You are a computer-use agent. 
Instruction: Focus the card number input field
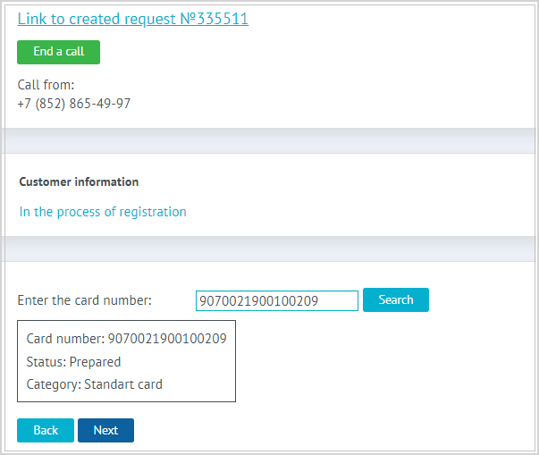(276, 300)
